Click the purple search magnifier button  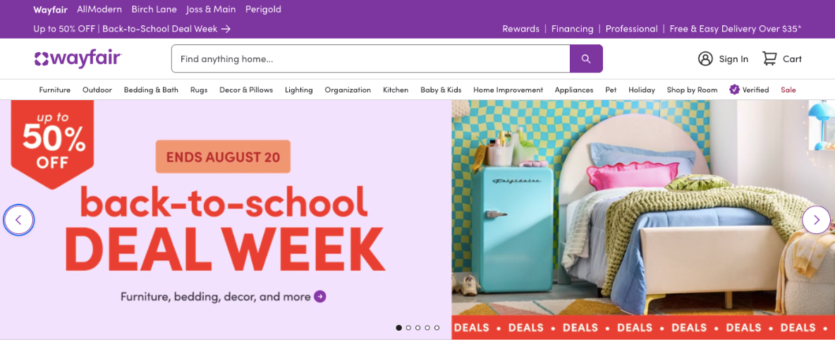tap(586, 59)
